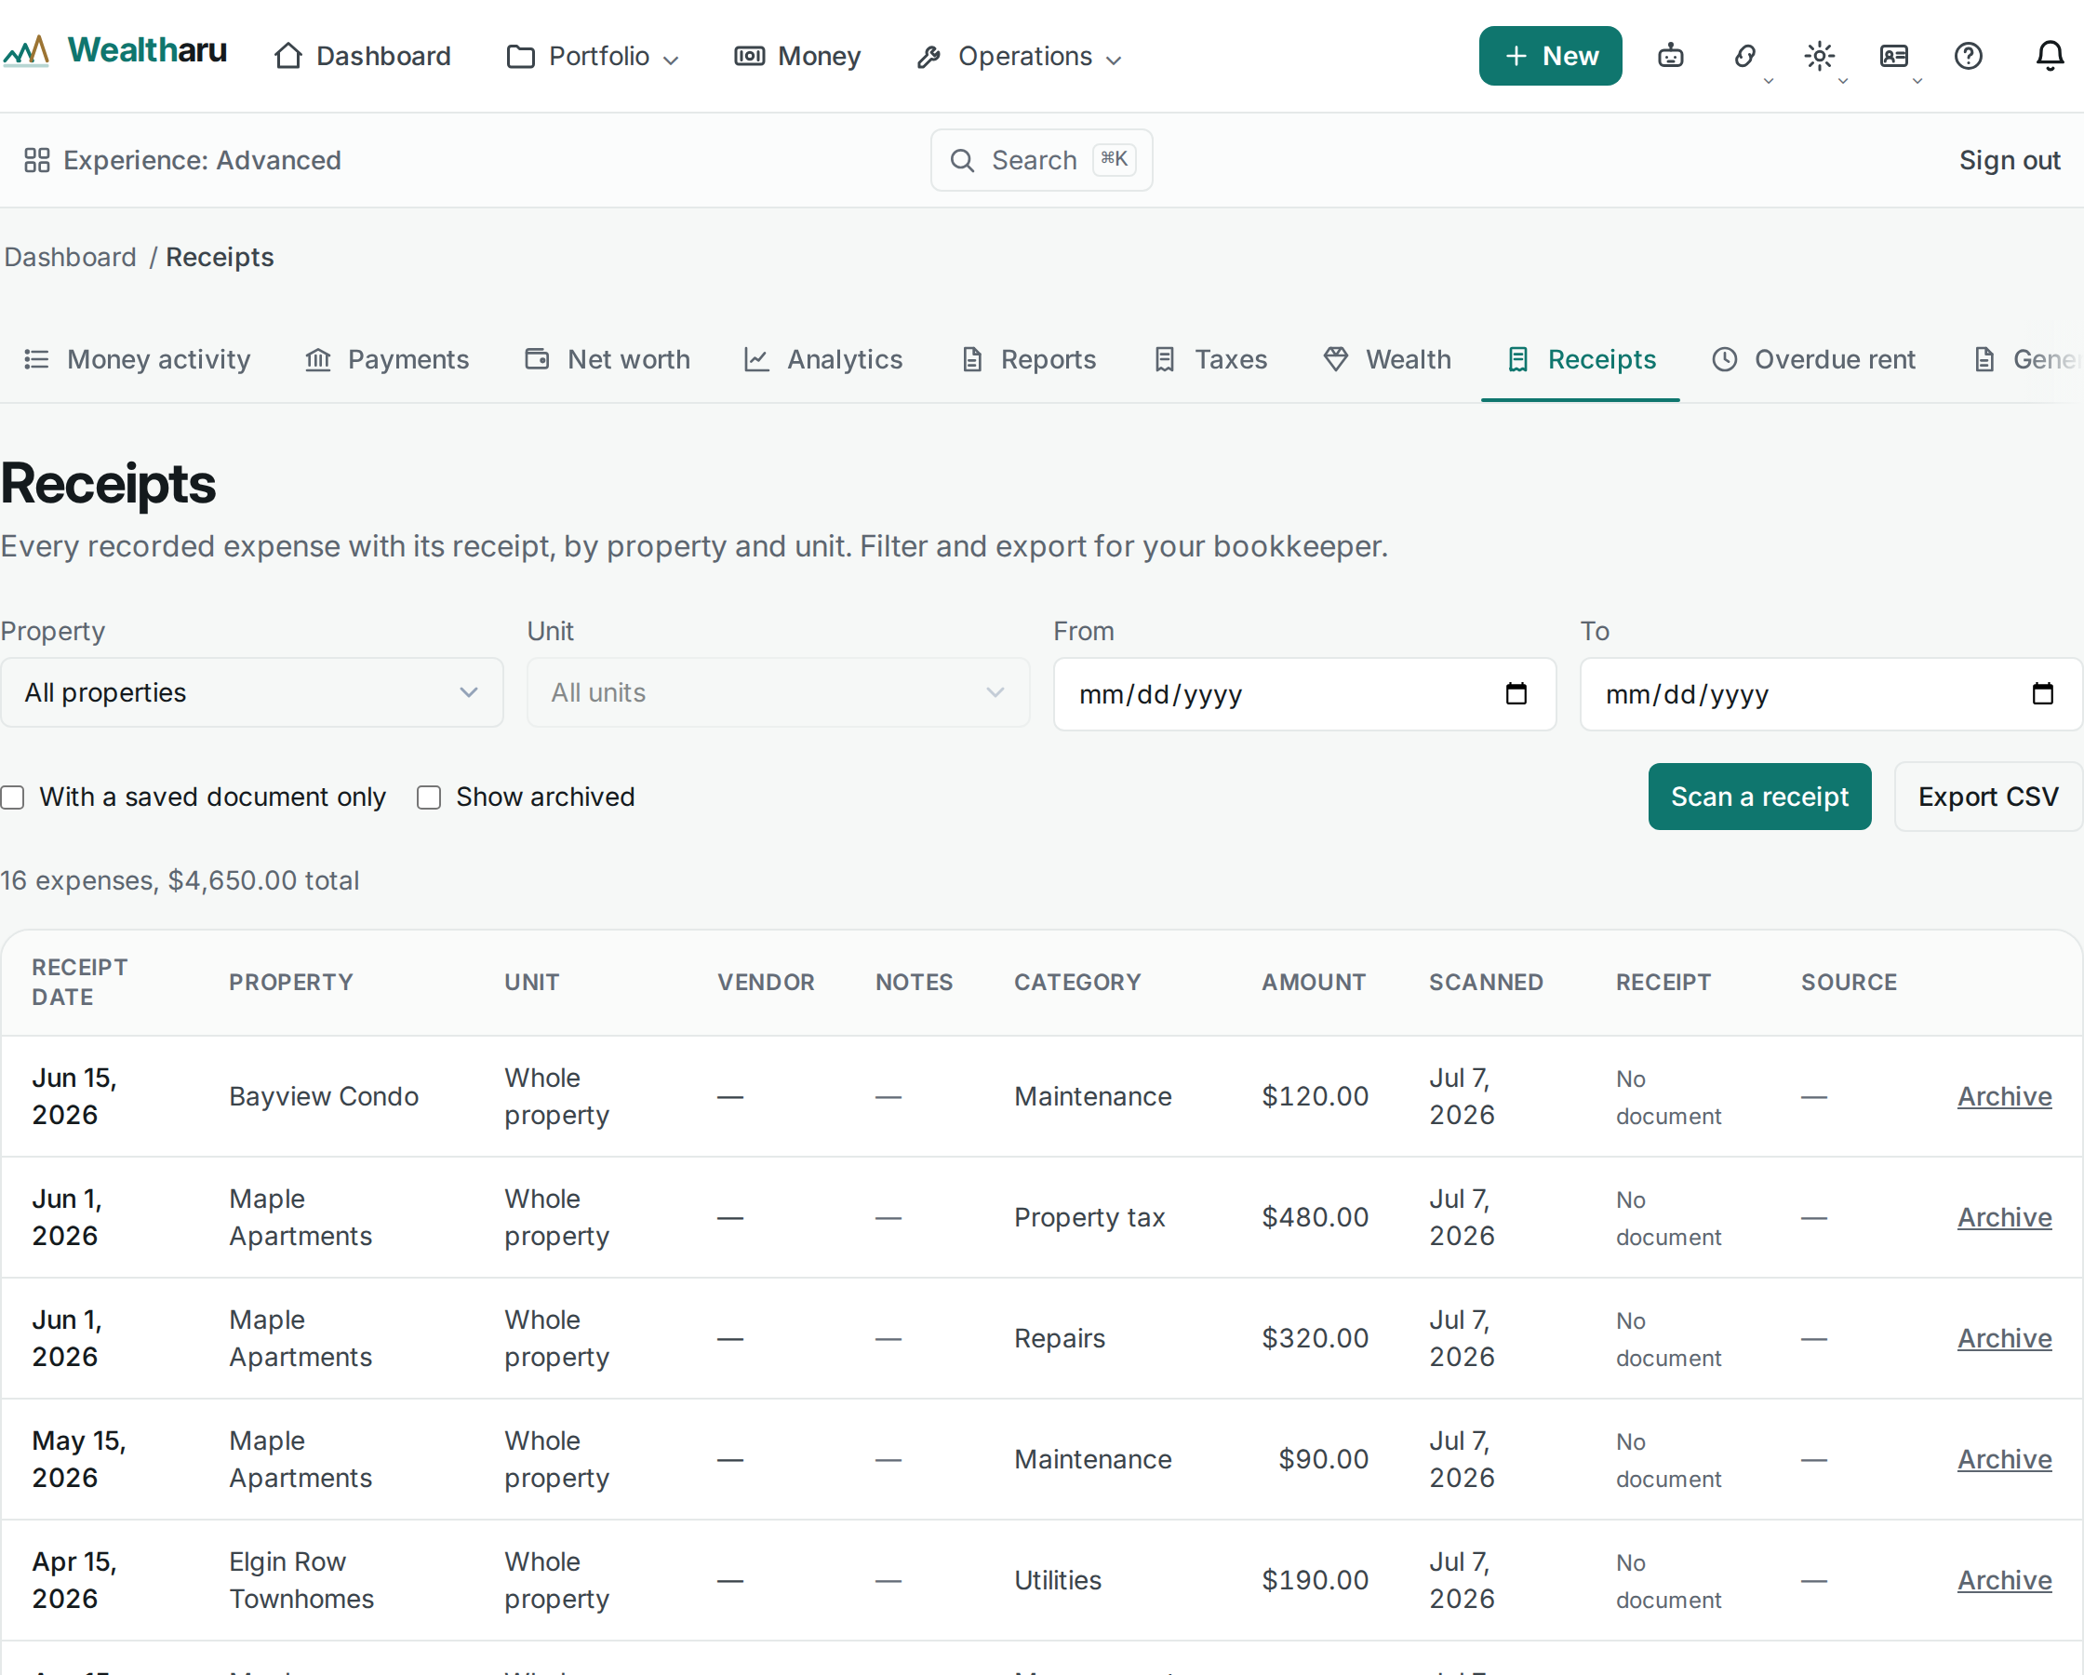Expand the link icon chevron
This screenshot has height=1675, width=2084.
(1769, 81)
